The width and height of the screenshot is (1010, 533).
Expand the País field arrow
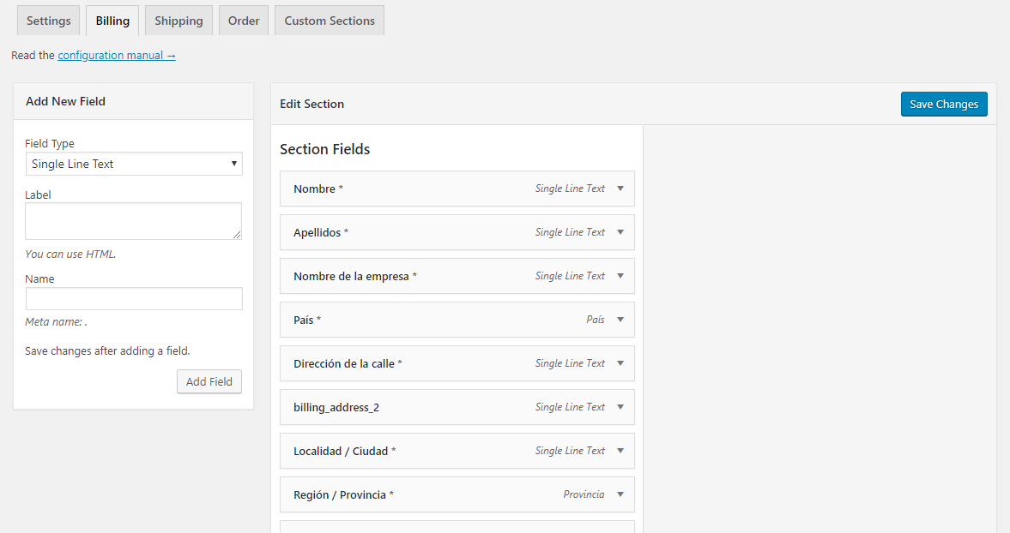(x=620, y=320)
